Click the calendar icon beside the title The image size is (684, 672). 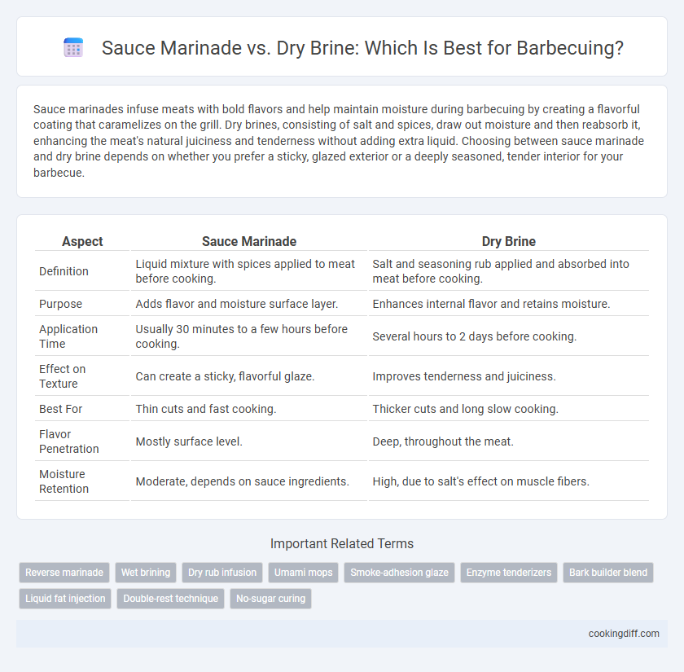[73, 47]
